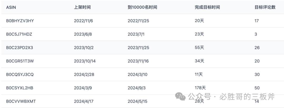
Task: Click the WeChat logo icon in watermark
Action: [180, 96]
